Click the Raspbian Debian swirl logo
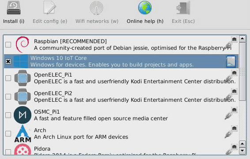The height and width of the screenshot is (159, 250). pyautogui.click(x=23, y=44)
